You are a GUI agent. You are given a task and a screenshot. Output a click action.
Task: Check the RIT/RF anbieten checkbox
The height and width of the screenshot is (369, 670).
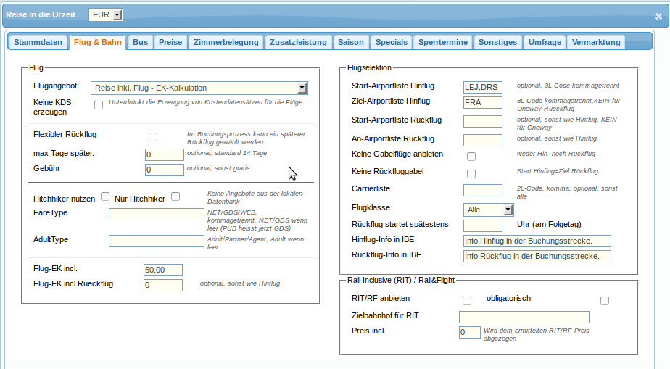467,301
